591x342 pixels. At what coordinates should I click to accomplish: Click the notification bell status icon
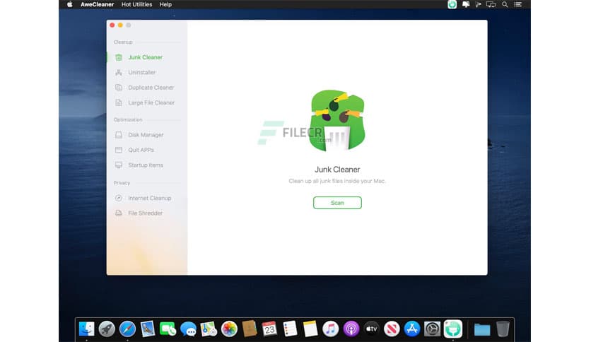[466, 4]
